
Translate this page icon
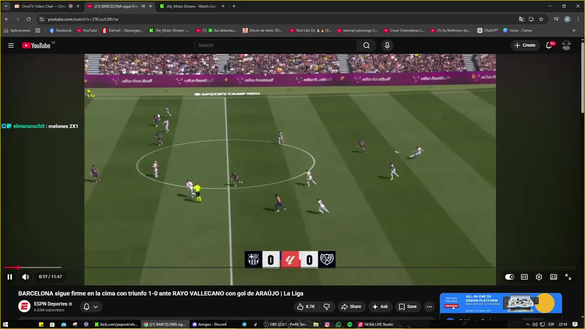tap(521, 19)
